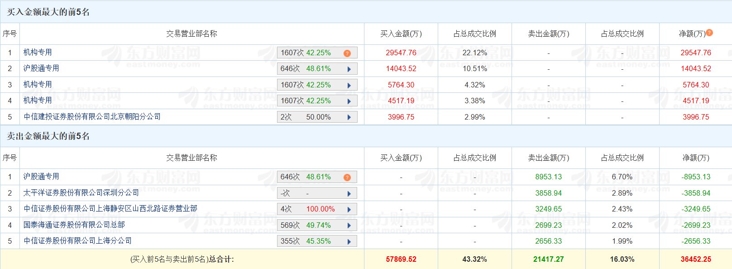Expand arrow for 中信证券 上海分公司 355次 row

(x=349, y=241)
